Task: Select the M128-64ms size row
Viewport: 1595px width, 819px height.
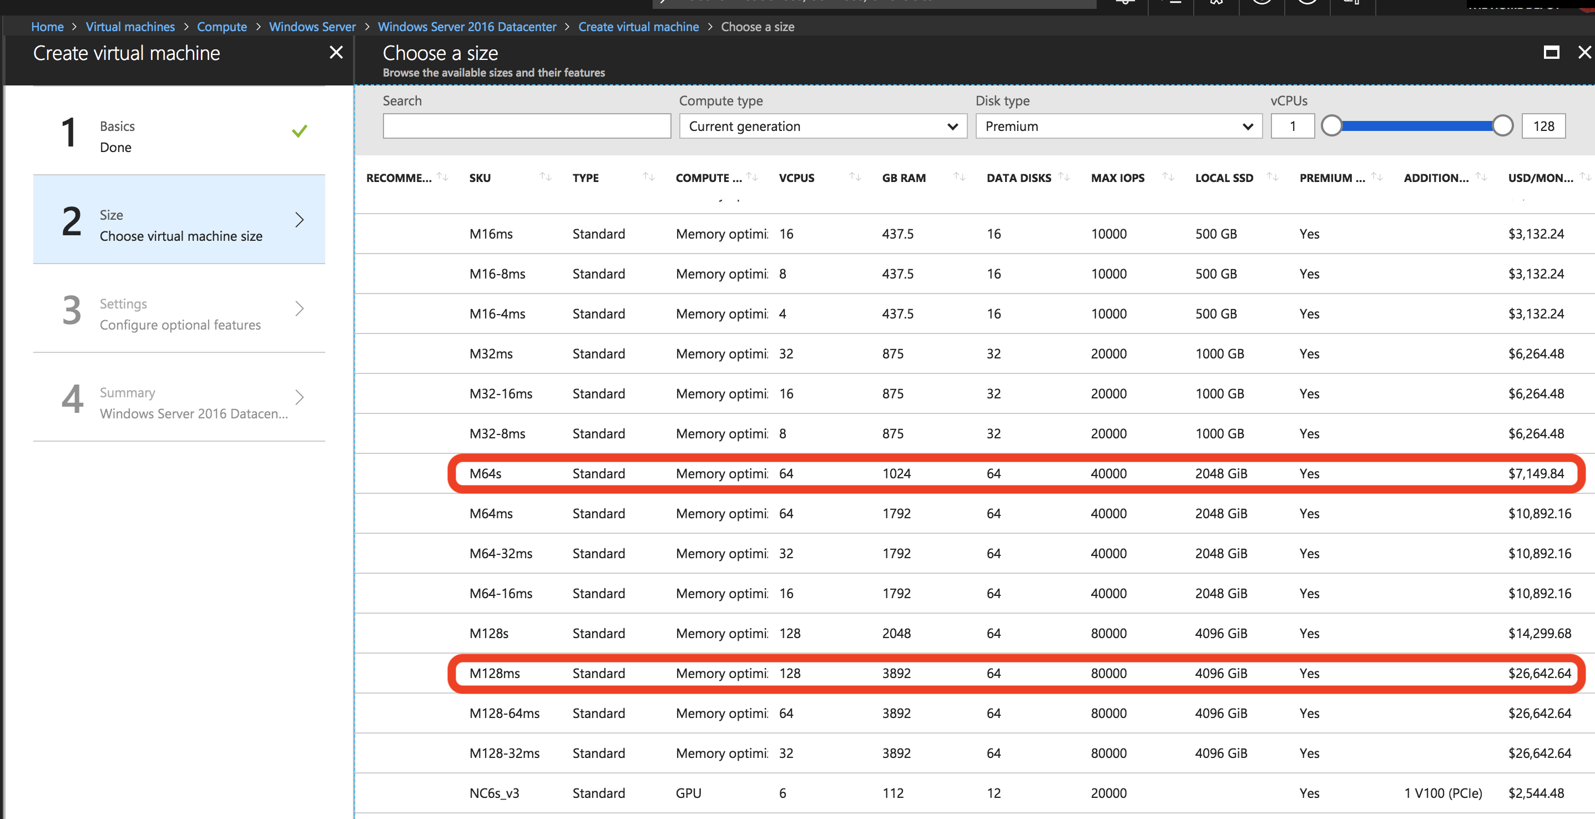Action: pos(975,713)
